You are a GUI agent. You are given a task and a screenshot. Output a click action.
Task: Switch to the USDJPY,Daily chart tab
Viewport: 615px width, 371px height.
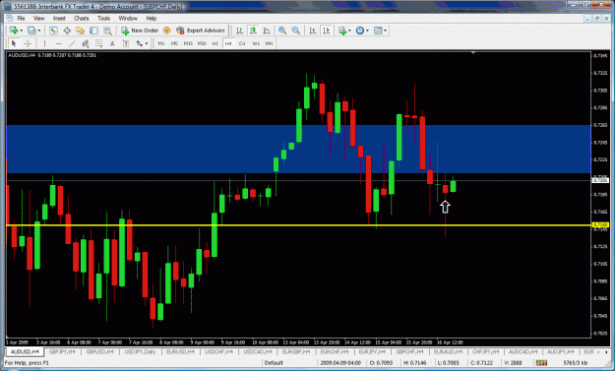pyautogui.click(x=140, y=351)
